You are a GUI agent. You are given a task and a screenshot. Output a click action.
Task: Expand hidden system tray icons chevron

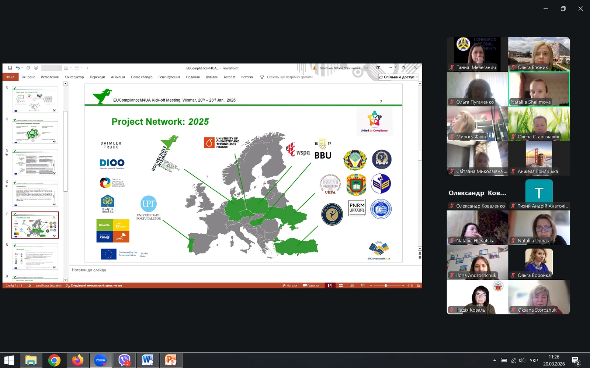494,360
